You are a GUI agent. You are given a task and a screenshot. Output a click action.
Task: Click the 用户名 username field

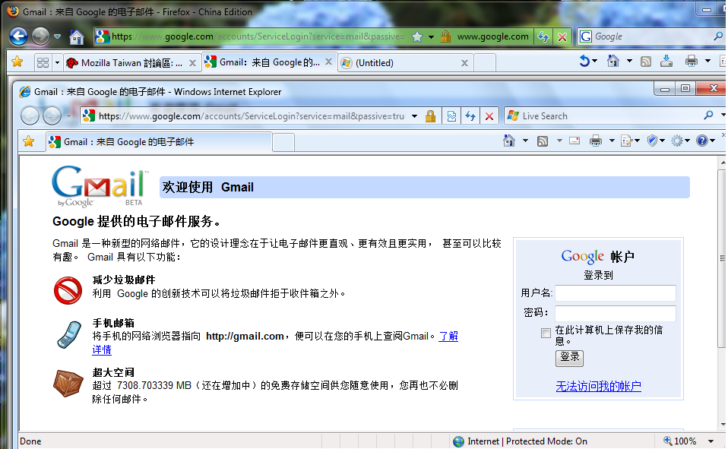pyautogui.click(x=616, y=293)
